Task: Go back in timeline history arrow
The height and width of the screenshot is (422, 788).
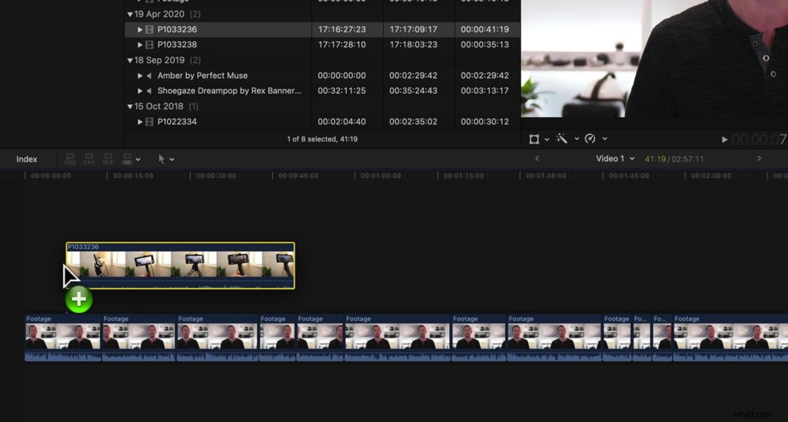Action: click(537, 159)
